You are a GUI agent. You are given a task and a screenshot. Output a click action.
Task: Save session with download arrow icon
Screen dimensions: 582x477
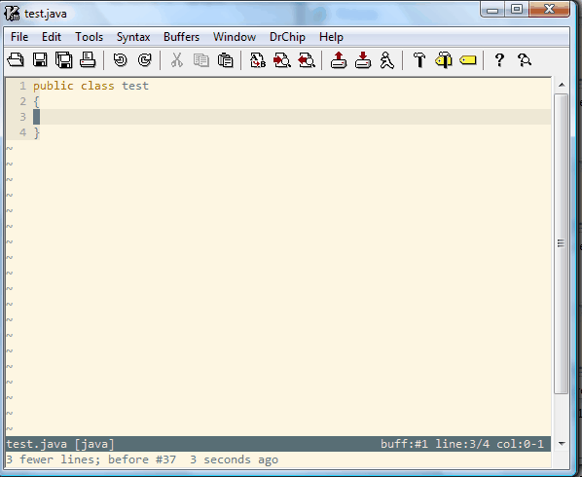coord(363,59)
